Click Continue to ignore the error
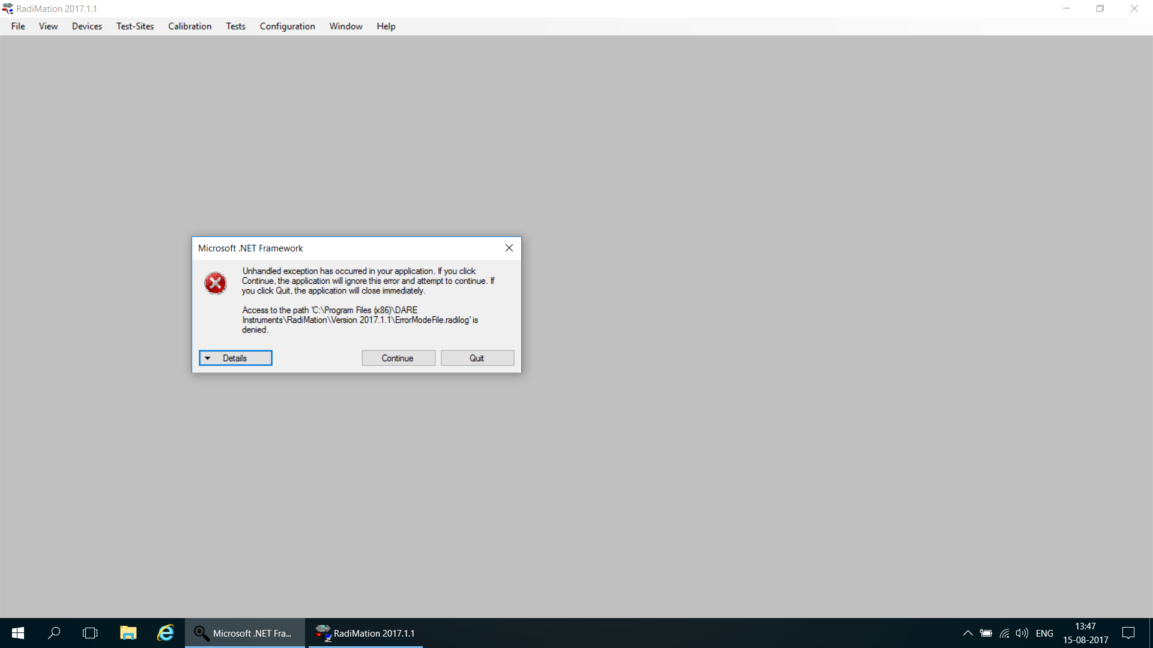This screenshot has height=648, width=1153. (x=398, y=358)
